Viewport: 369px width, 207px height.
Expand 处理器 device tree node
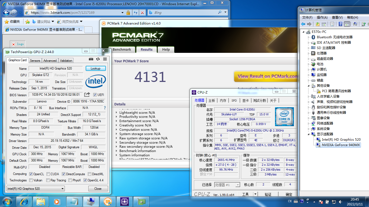click(x=308, y=53)
